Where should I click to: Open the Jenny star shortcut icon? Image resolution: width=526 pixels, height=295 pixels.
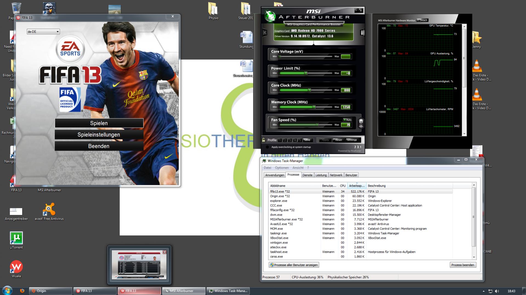(x=477, y=40)
